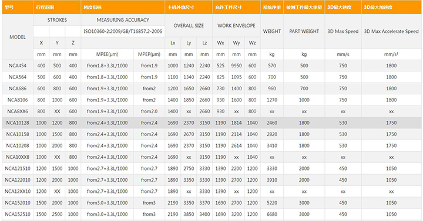The width and height of the screenshot is (423, 221).
Task: Select the NCA10208 model name
Action: 18,145
